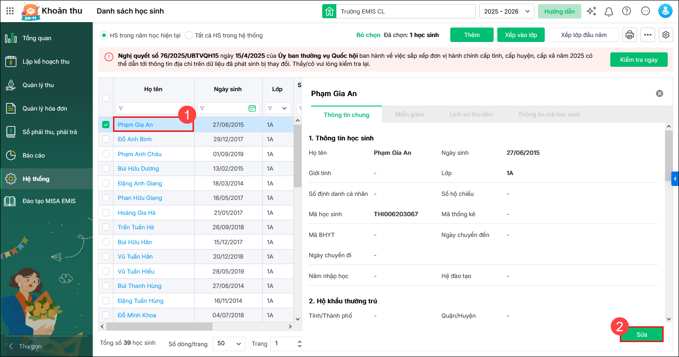Screen dimensions: 679x357
Task: Uncheck the Phạm Gia An row checkbox
Action: pyautogui.click(x=106, y=125)
